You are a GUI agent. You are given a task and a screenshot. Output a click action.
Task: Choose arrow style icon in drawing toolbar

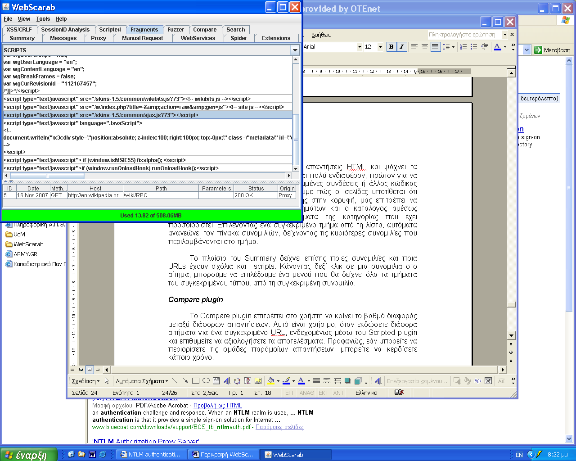point(337,381)
